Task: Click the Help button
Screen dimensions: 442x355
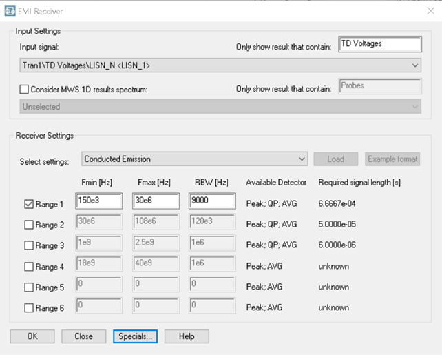Action: point(187,336)
